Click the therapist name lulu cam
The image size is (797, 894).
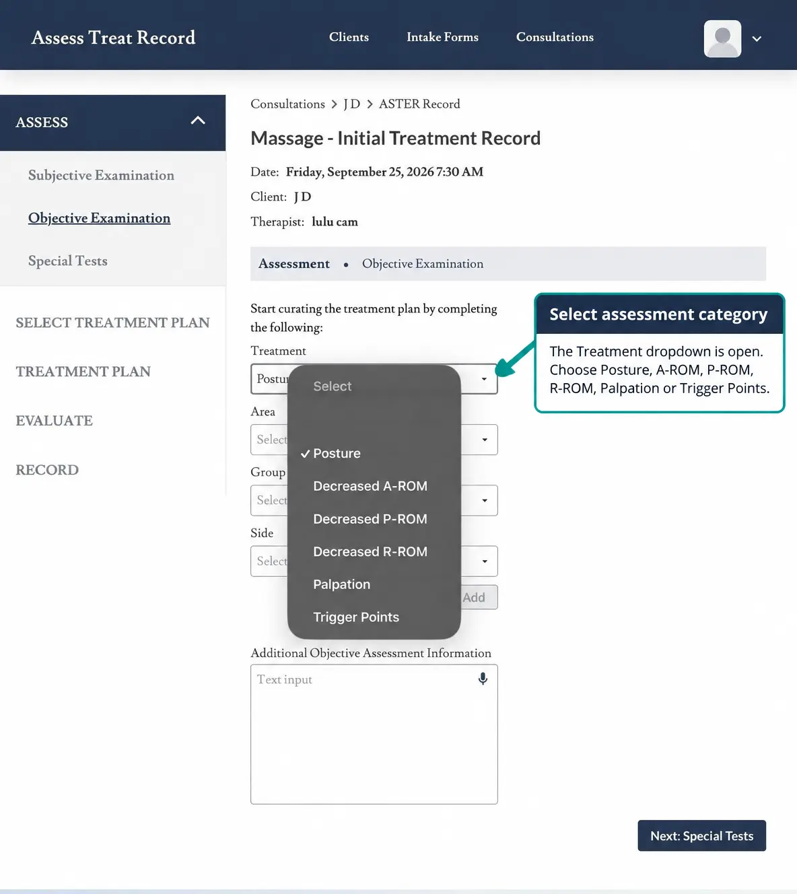(335, 221)
